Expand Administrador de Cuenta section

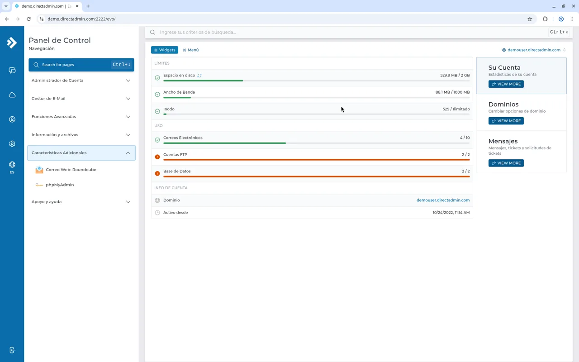pyautogui.click(x=81, y=81)
